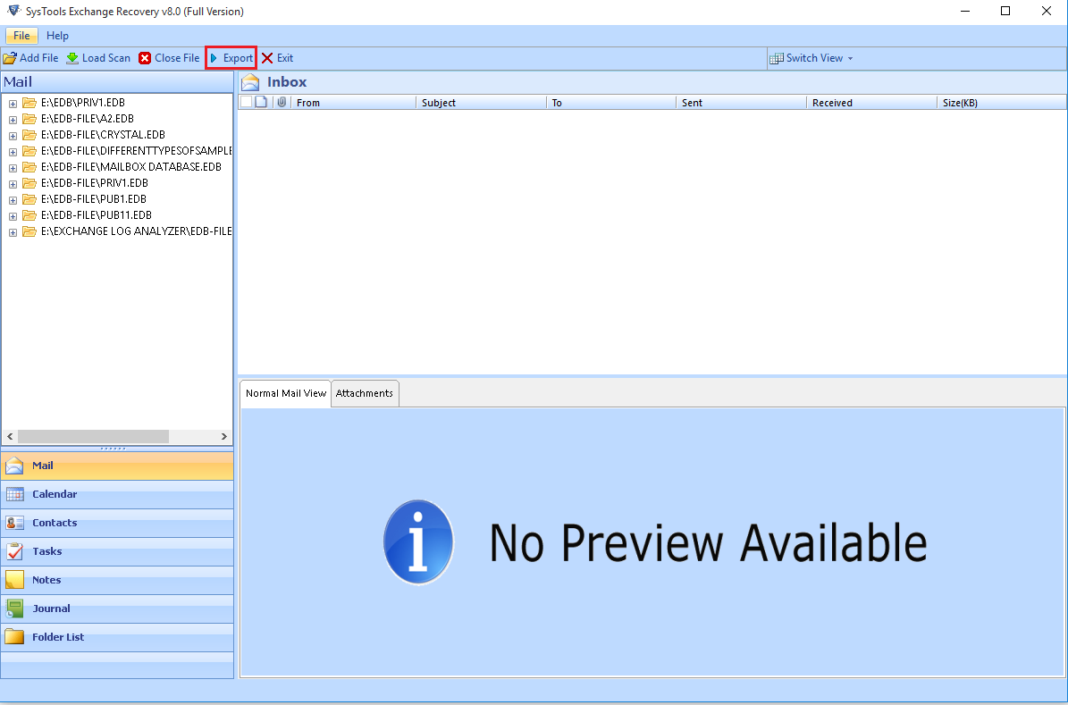The image size is (1068, 705).
Task: Expand the EXCHANGE LOG ANALYZER node
Action: [13, 232]
